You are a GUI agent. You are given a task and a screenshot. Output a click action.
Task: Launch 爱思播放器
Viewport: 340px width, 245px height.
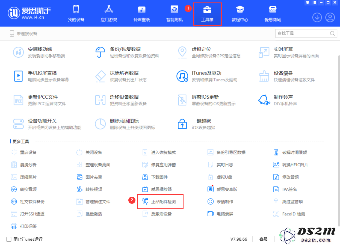pos(157,189)
